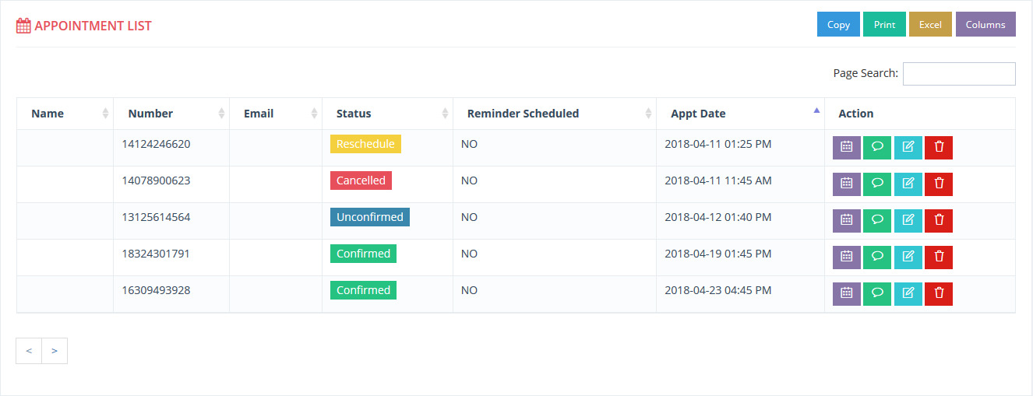The width and height of the screenshot is (1033, 396).
Task: Open chat bubble icon for 14078900623
Action: coord(877,184)
